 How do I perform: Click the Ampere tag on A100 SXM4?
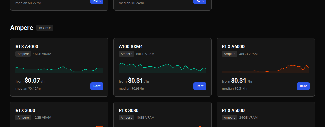click(126, 54)
